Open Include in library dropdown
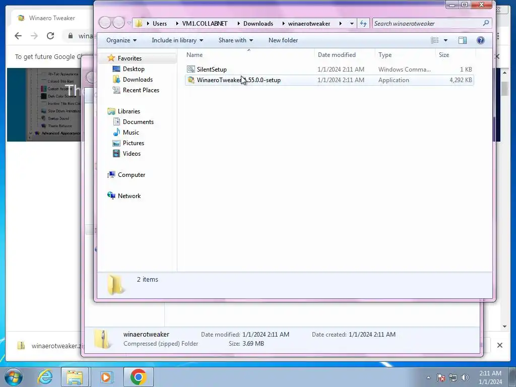 click(177, 40)
